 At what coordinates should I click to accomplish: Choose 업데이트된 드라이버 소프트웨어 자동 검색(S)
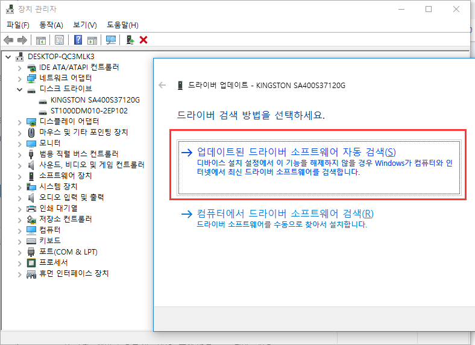coord(319,167)
